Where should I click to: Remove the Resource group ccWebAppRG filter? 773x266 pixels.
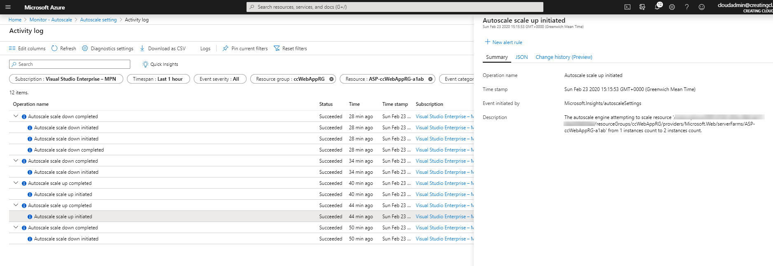331,79
